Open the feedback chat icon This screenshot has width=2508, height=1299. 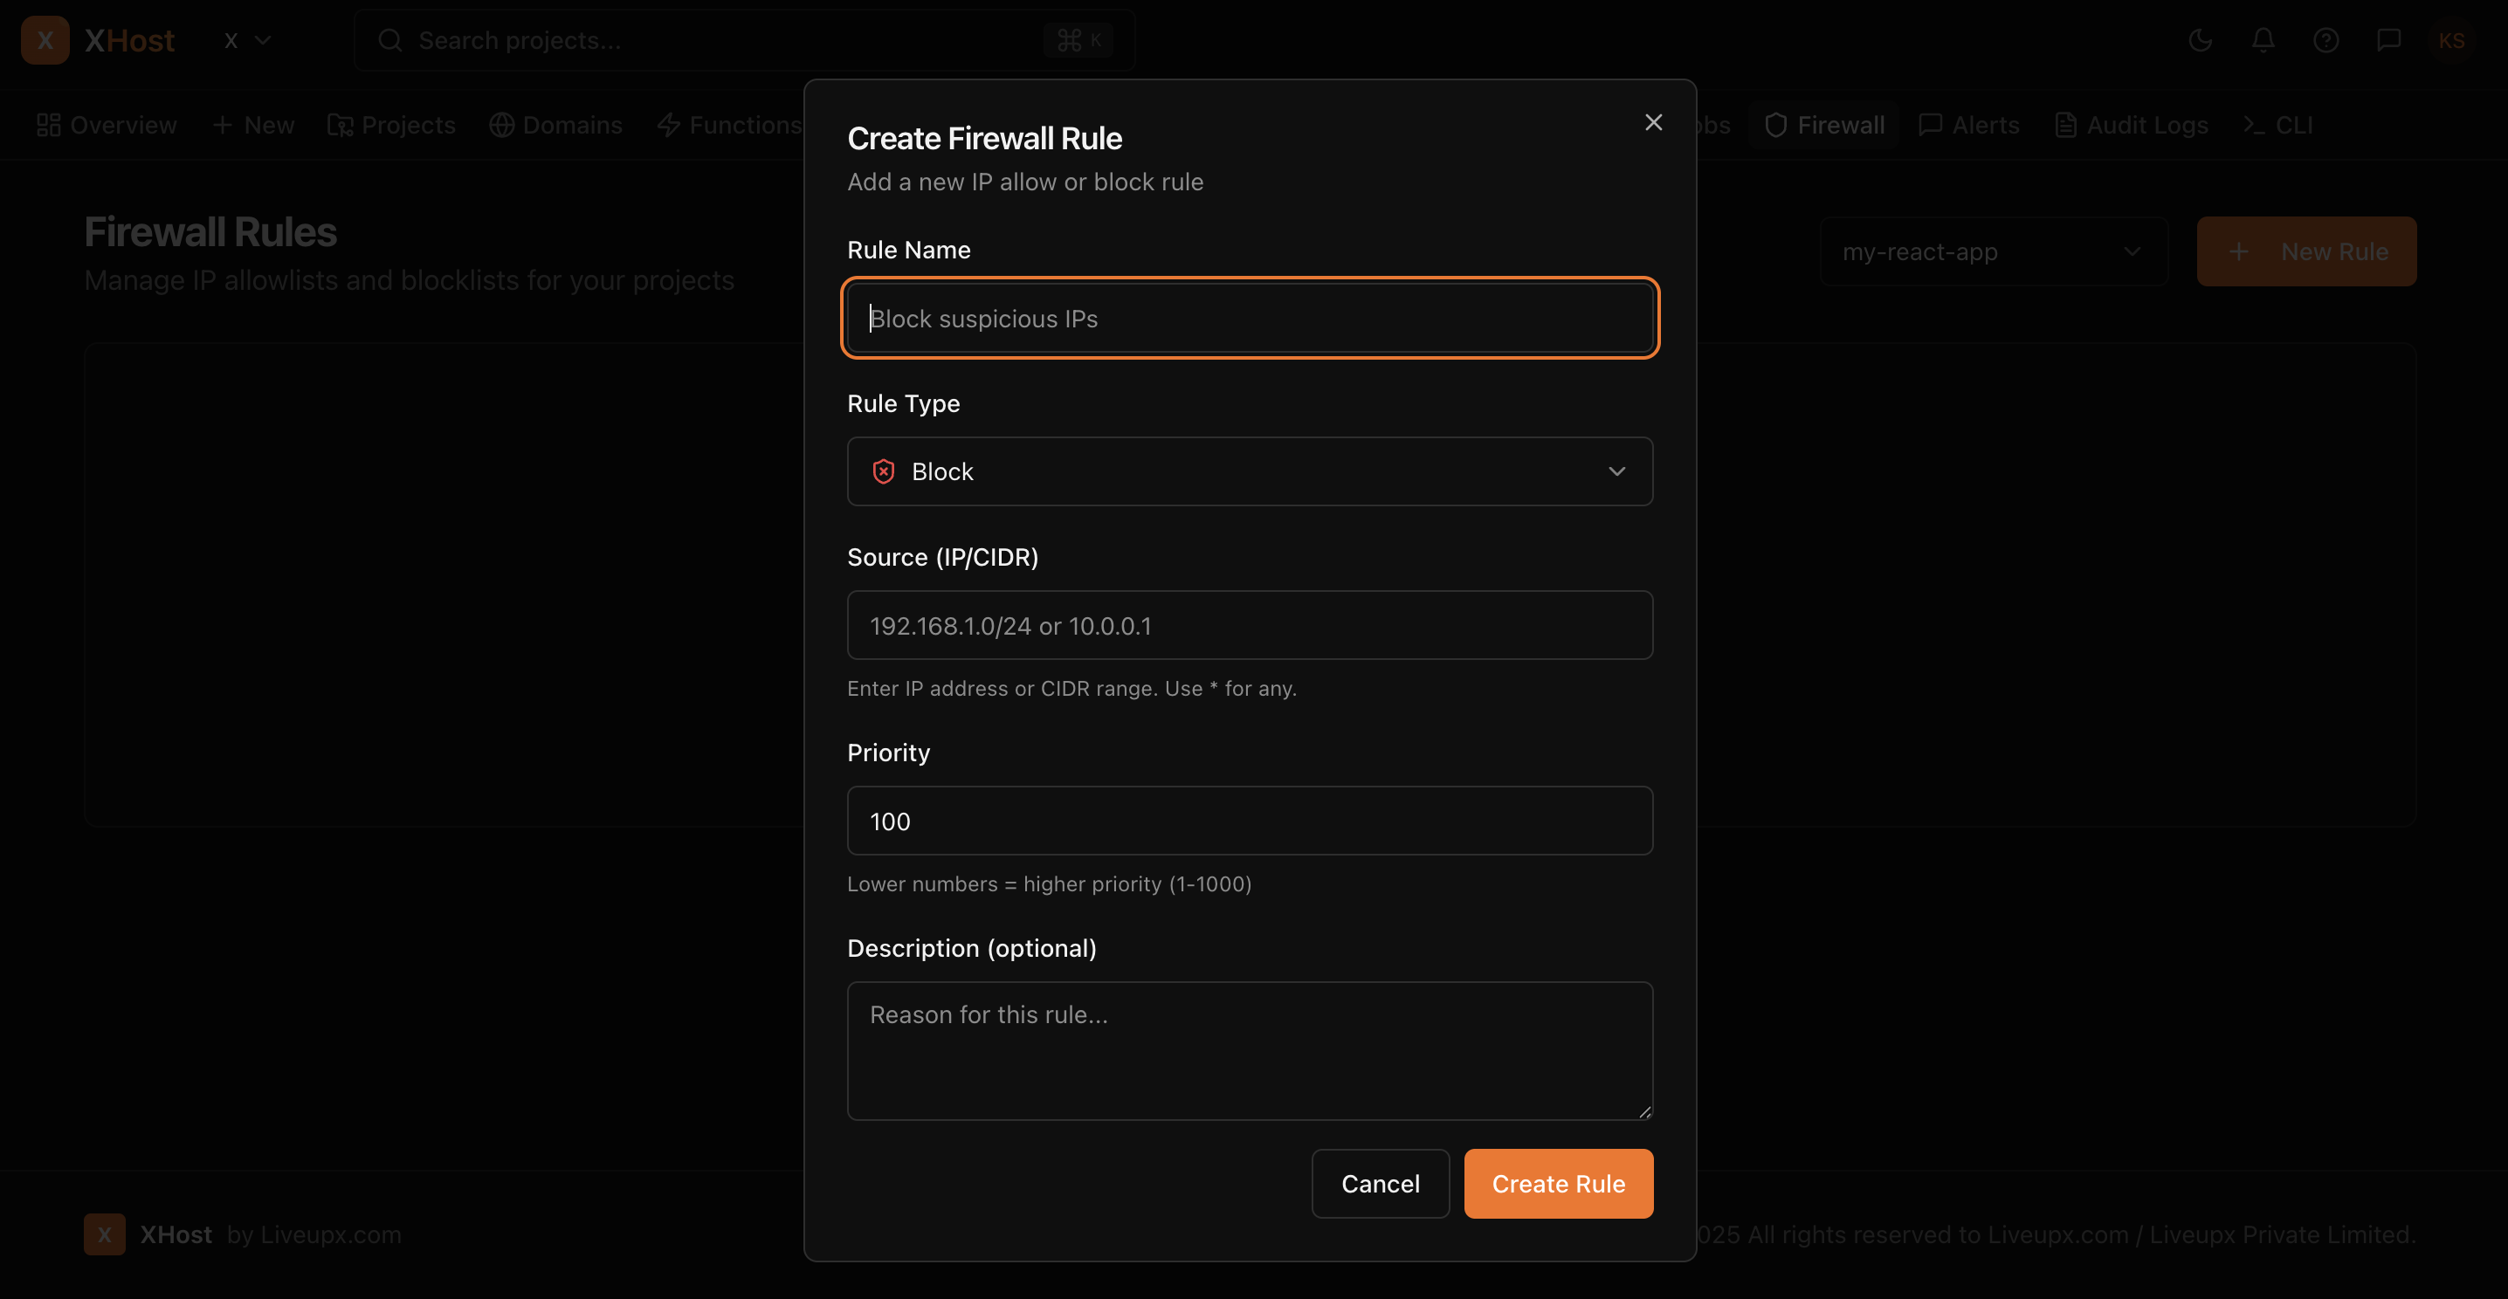point(2390,40)
